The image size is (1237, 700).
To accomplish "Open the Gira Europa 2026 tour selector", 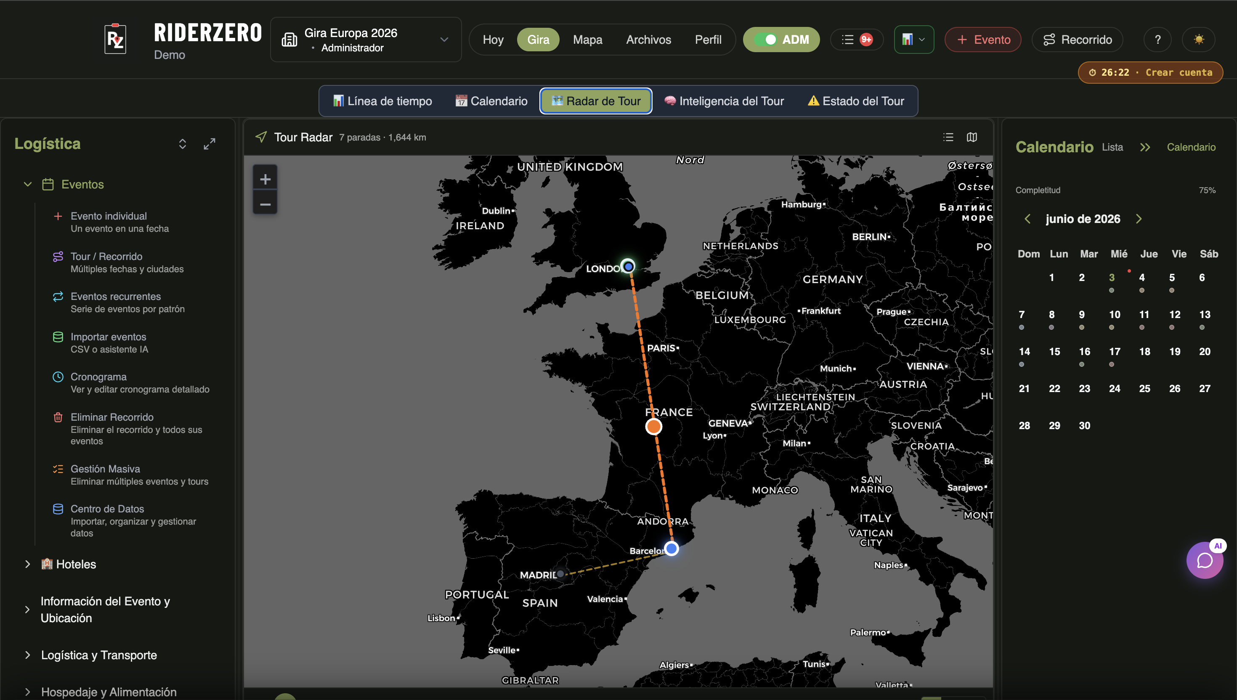I will click(366, 40).
